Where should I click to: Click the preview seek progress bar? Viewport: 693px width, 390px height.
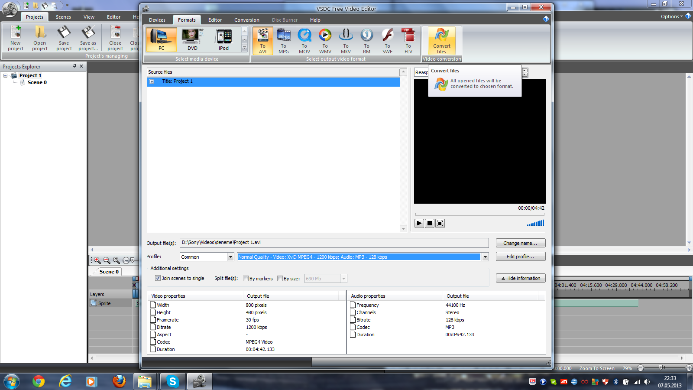click(480, 214)
